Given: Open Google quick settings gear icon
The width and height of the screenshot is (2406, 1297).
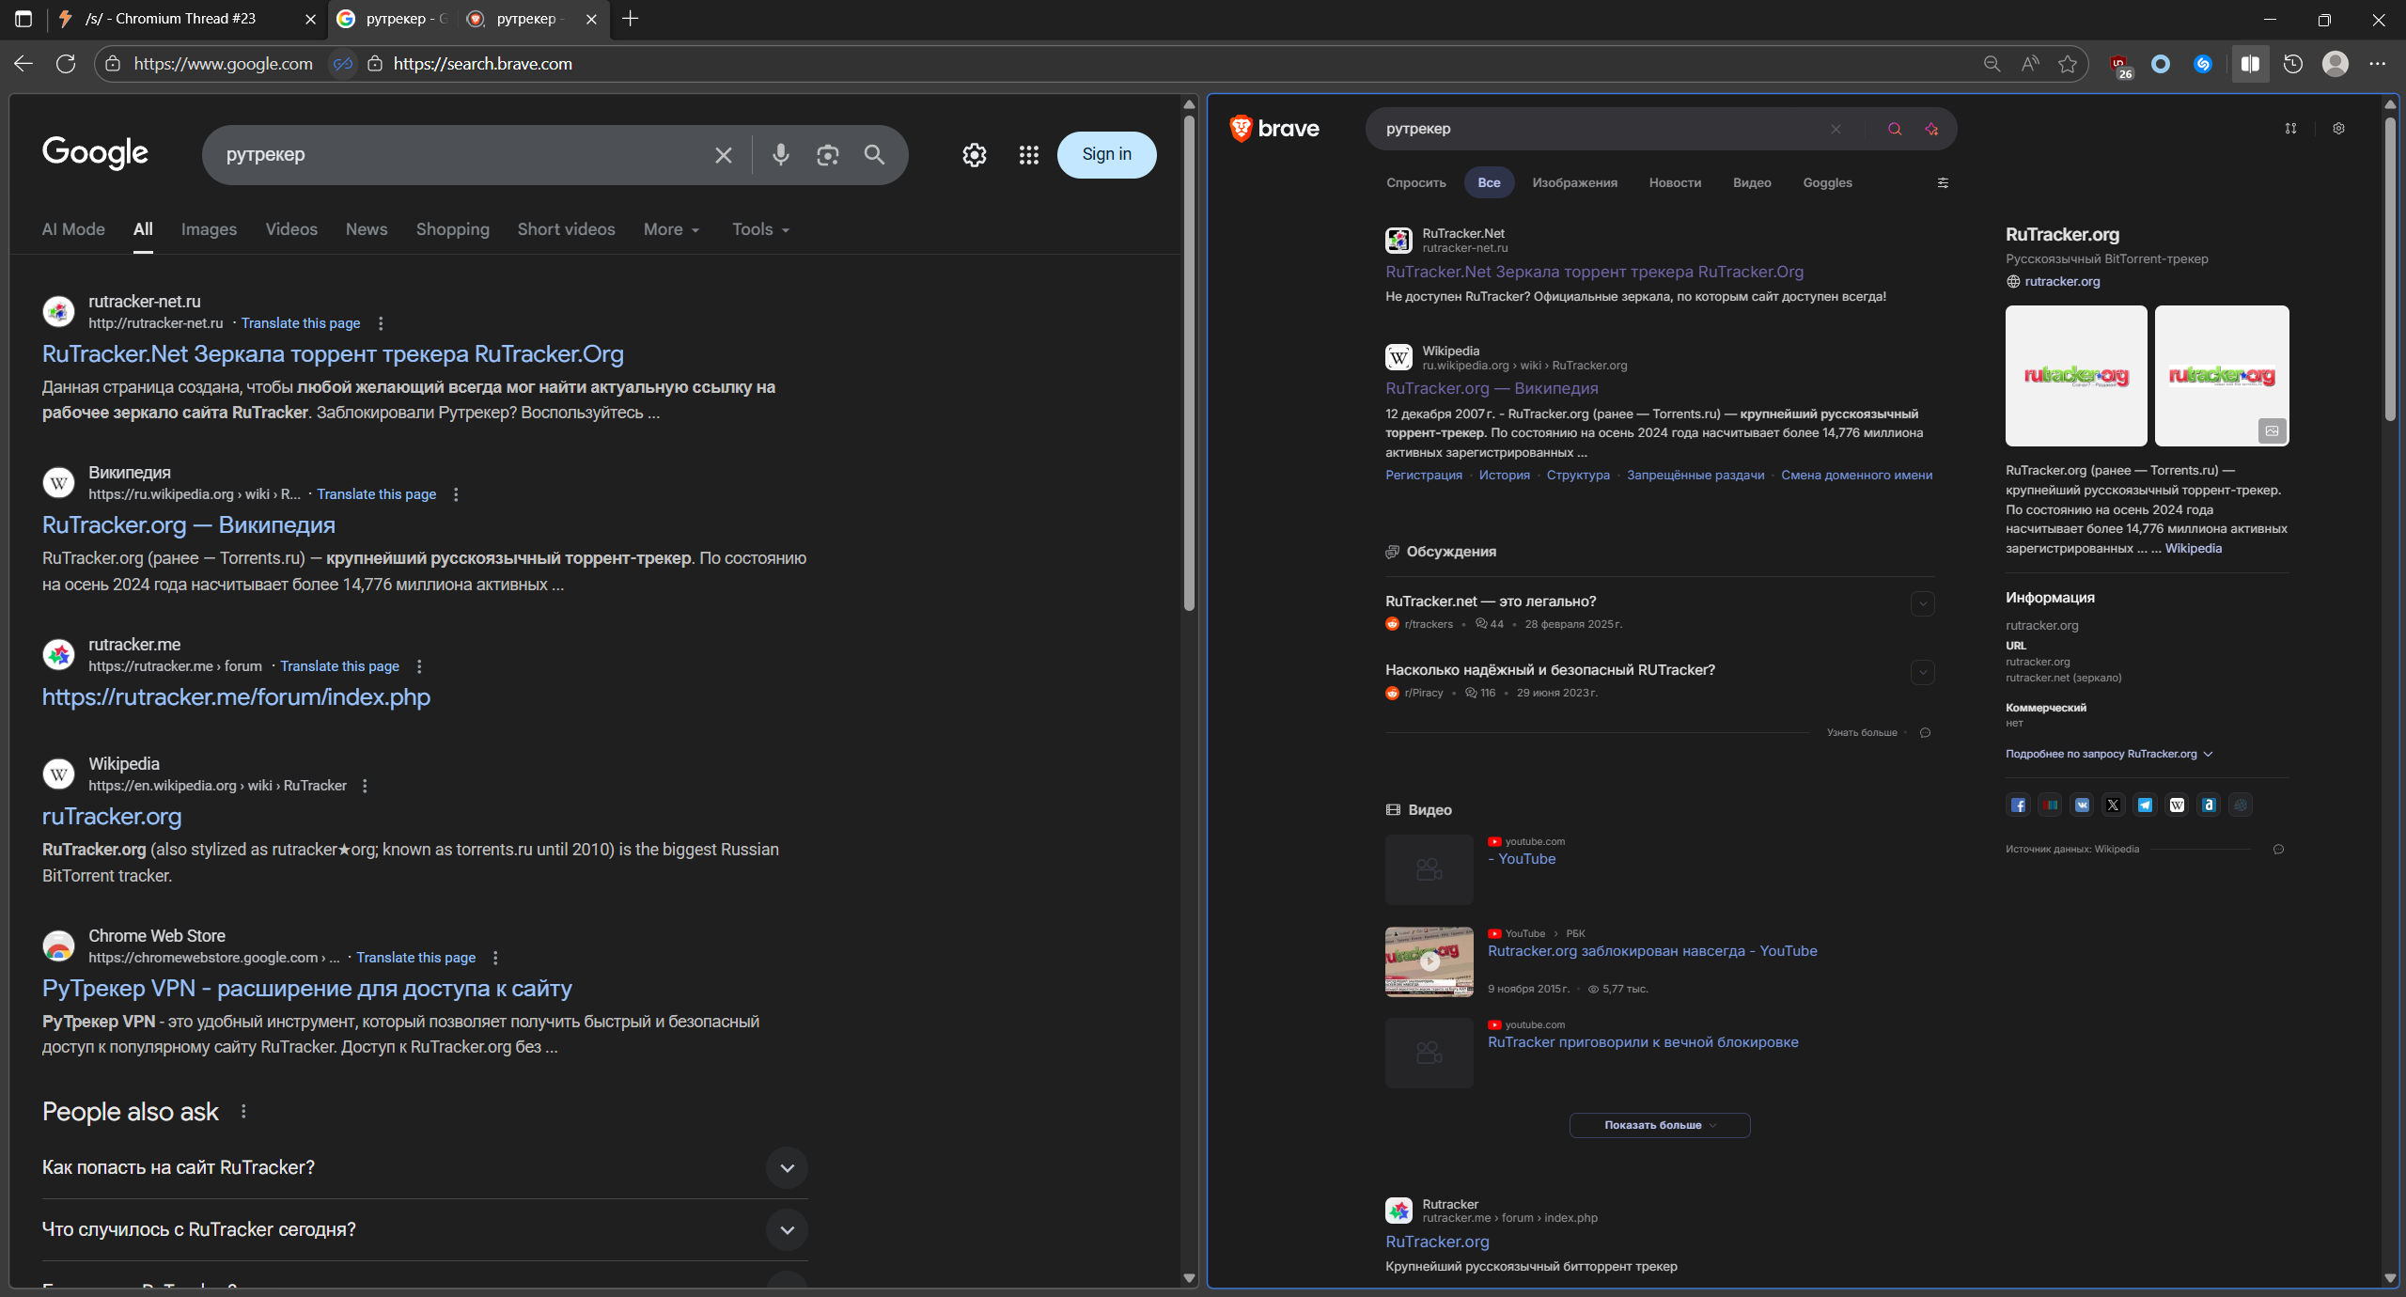Looking at the screenshot, I should pyautogui.click(x=974, y=155).
